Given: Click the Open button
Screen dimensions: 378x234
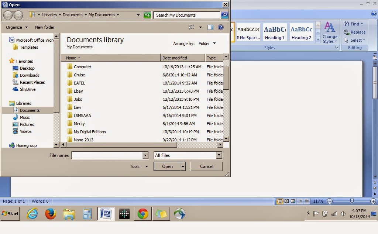Looking at the screenshot, I should tap(167, 166).
